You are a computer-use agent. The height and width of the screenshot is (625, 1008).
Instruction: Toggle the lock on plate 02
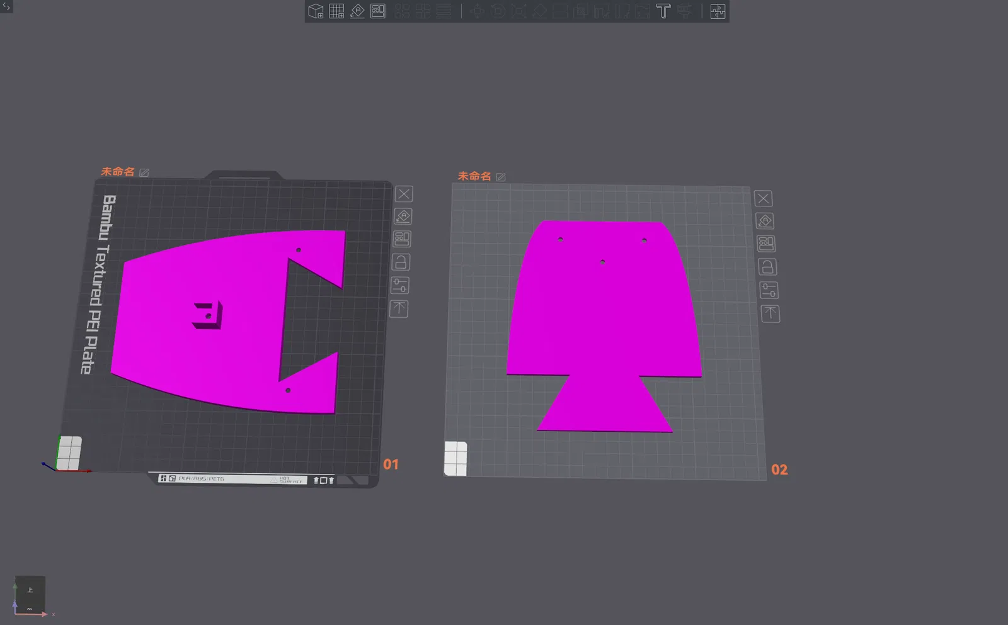click(x=767, y=267)
